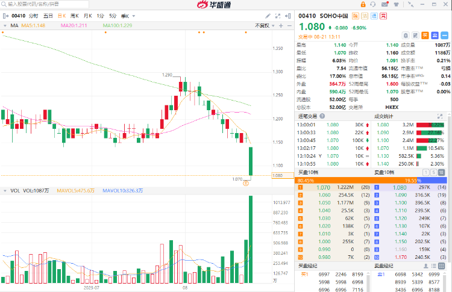Select the pencil drawing tool icon
The width and height of the screenshot is (452, 292).
(268, 16)
